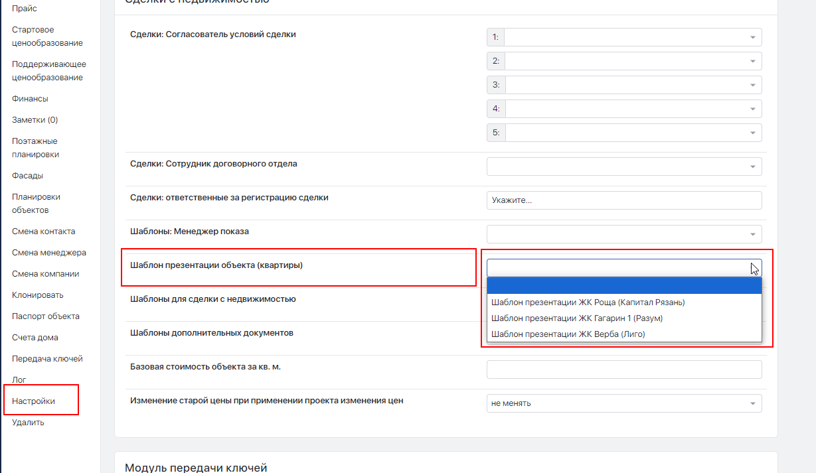The width and height of the screenshot is (816, 473).
Task: Open the fifth deal approver dropdown
Action: [x=632, y=133]
